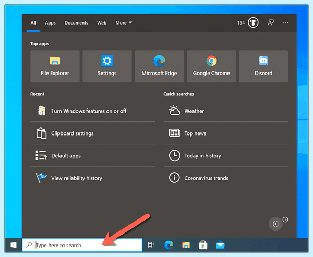Switch to the Apps tab
Screen dimensions: 313x257
click(50, 23)
